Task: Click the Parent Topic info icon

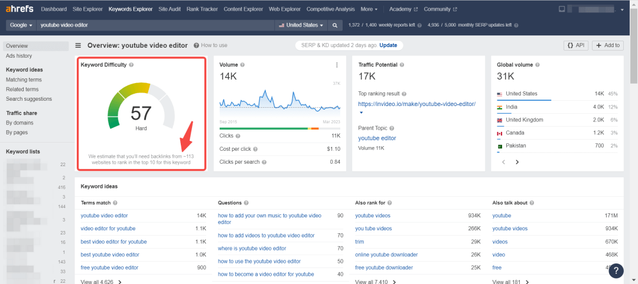Action: click(392, 128)
